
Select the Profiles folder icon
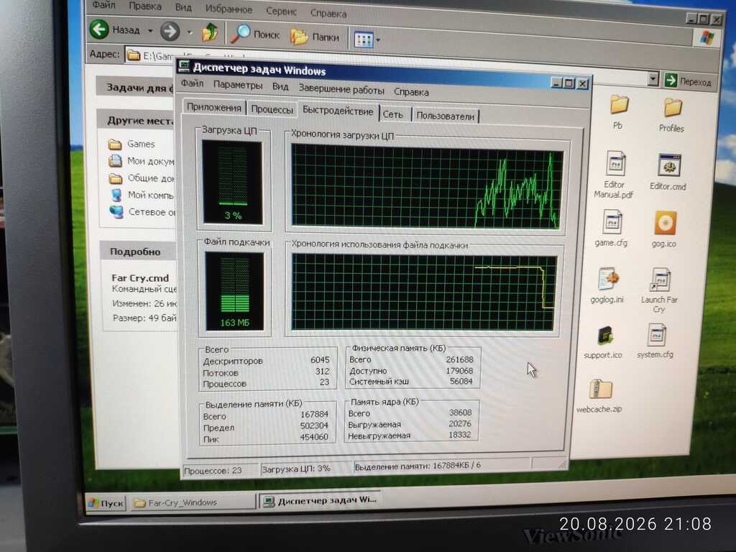(672, 108)
